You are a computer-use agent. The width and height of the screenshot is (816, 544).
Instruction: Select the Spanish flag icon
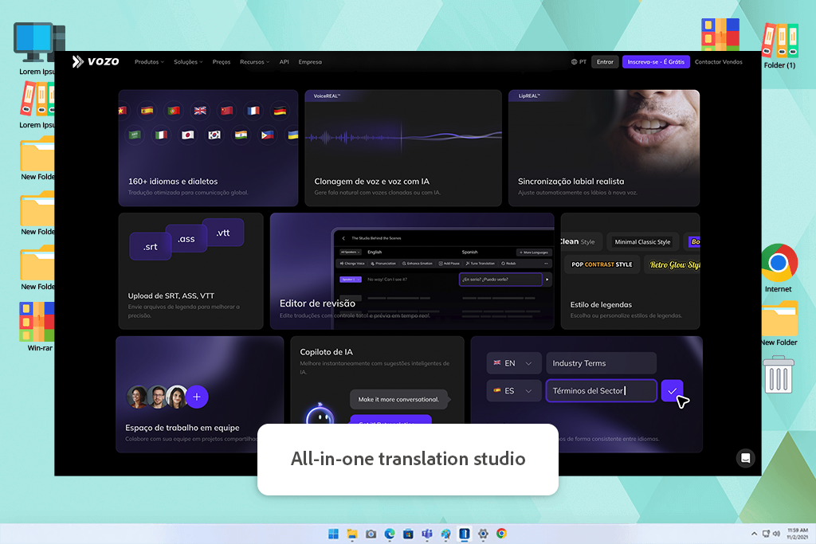147,110
